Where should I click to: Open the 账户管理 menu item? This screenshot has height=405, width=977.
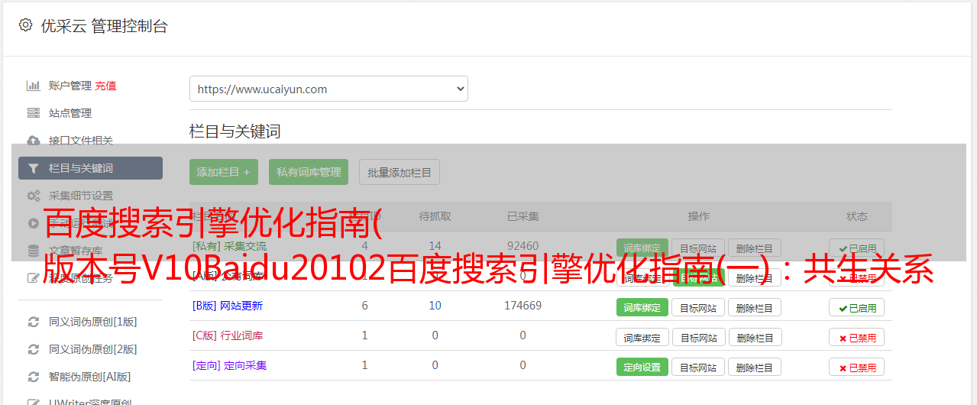tap(70, 86)
